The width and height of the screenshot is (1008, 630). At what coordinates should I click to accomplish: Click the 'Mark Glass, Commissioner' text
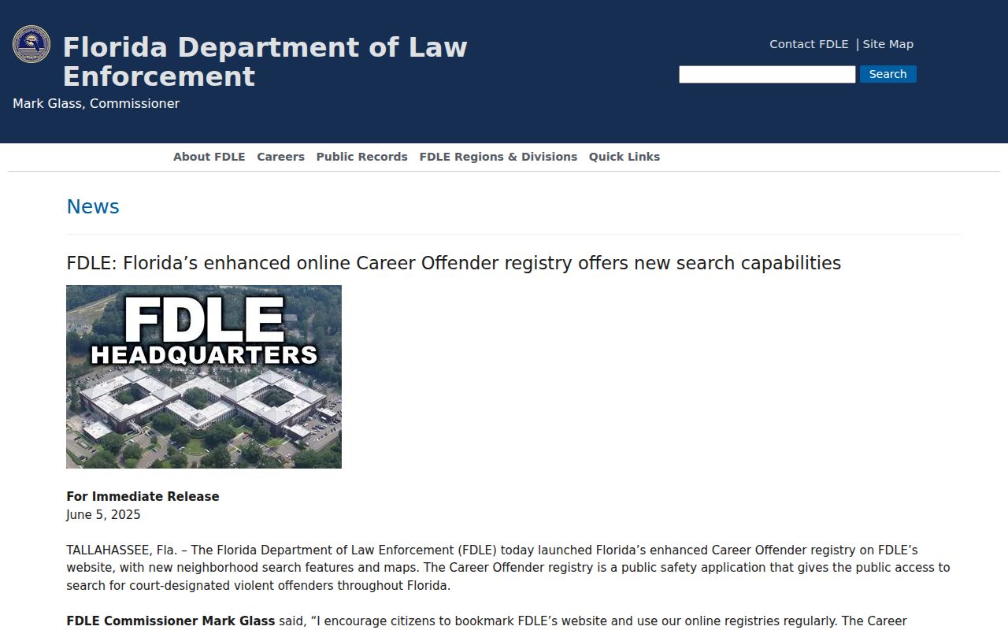pyautogui.click(x=96, y=104)
